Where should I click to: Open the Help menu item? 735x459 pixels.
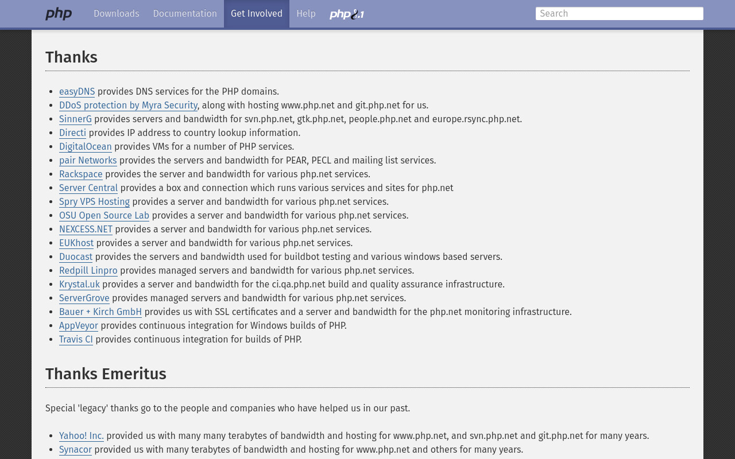point(306,14)
